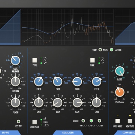Click the EQ-first order diagram icon
This screenshot has height=135, width=135.
tap(83, 126)
